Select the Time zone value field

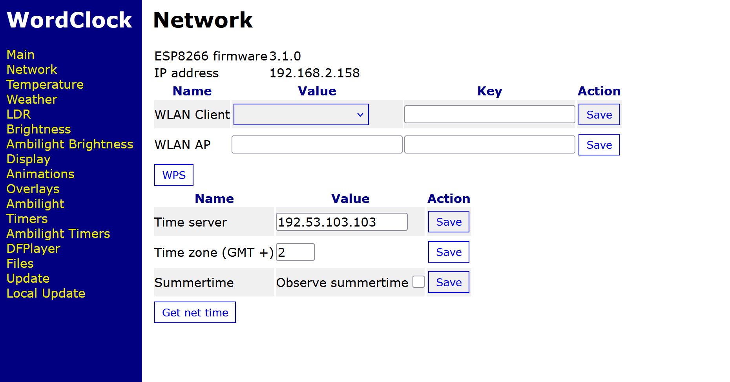(x=295, y=252)
